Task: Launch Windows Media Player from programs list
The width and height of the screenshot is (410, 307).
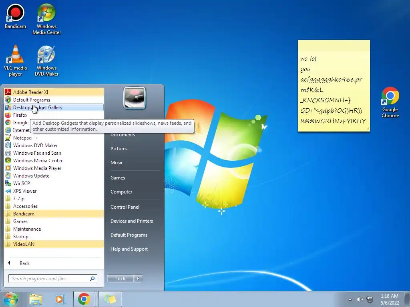Action: 54,168
